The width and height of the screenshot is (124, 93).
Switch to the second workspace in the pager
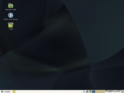[x=97, y=92]
